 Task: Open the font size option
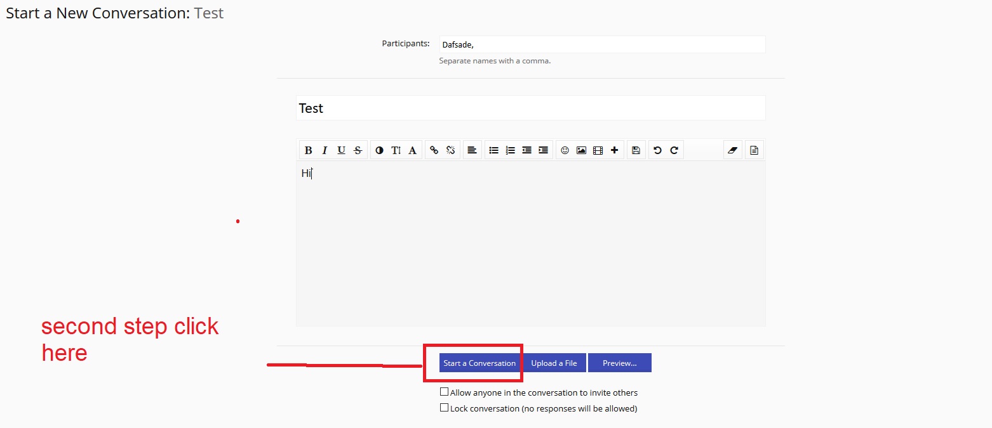(x=396, y=150)
